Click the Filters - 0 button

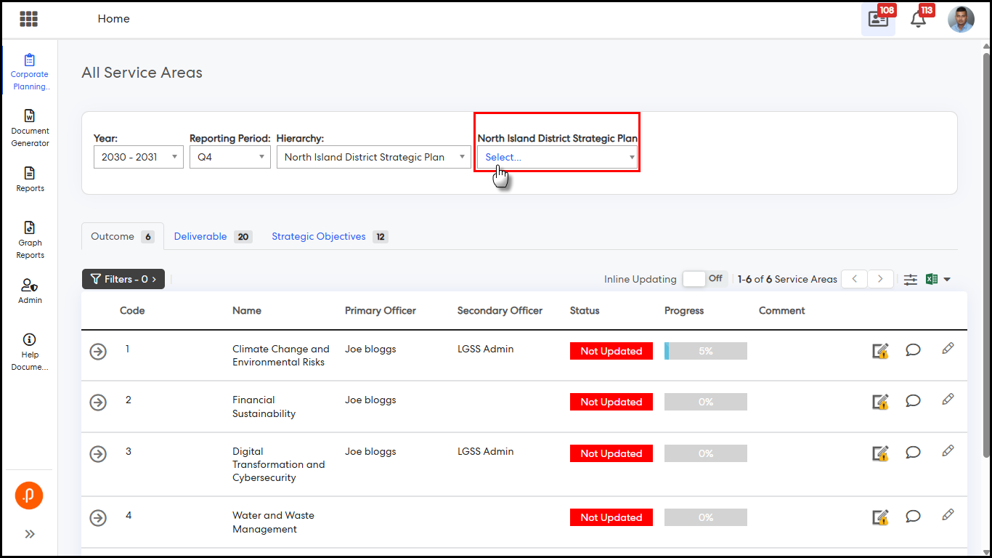click(123, 279)
